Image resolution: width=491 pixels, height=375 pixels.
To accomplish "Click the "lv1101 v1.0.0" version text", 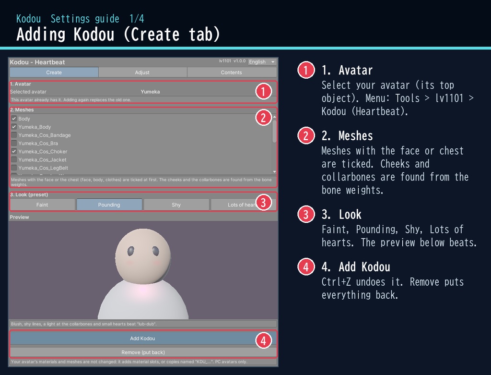I will tap(233, 61).
